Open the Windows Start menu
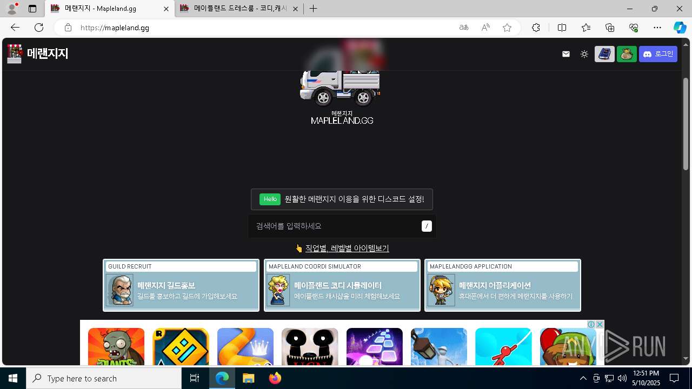This screenshot has height=389, width=692. pyautogui.click(x=13, y=378)
